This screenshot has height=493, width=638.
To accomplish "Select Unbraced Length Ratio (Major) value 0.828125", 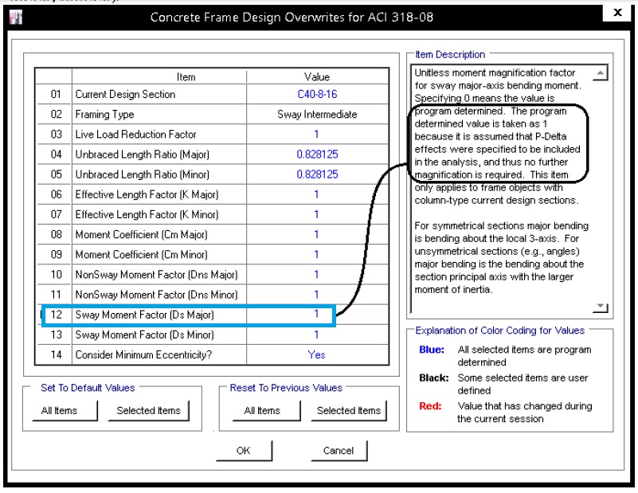I will pos(317,155).
